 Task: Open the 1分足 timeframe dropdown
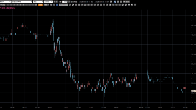pos(48,2)
